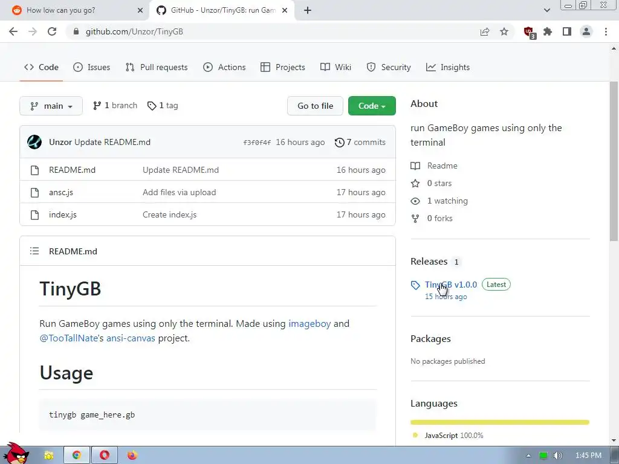View the 0 forks link
This screenshot has height=464, width=619.
(432, 218)
